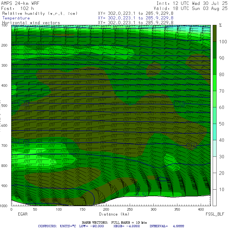Click the 80 label on the color bar

(222, 75)
